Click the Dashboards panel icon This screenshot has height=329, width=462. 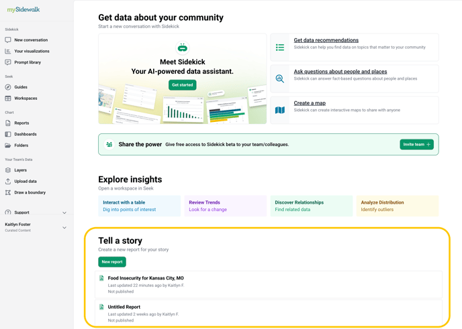tap(8, 134)
